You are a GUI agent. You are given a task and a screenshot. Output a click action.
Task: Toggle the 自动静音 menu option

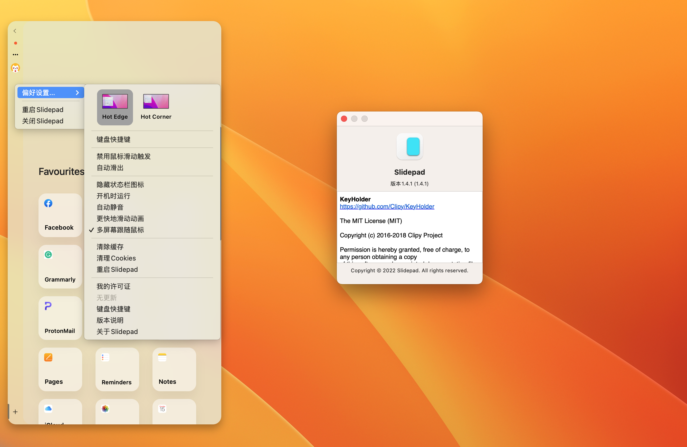coord(110,207)
